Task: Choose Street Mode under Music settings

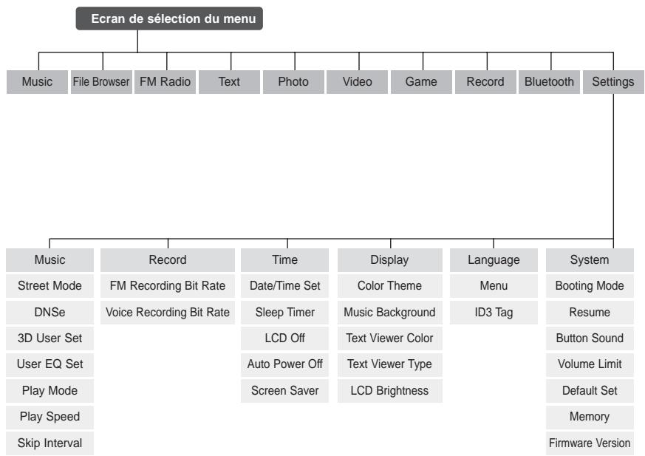Action: [50, 286]
